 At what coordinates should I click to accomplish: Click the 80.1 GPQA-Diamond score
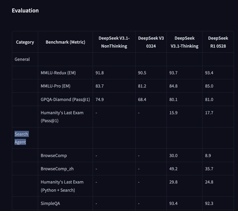coord(173,99)
